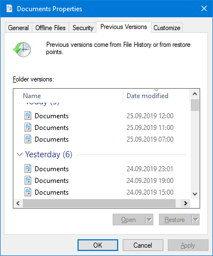Click the date 25.09.2019 12:00
This screenshot has width=213, height=256.
pos(150,116)
